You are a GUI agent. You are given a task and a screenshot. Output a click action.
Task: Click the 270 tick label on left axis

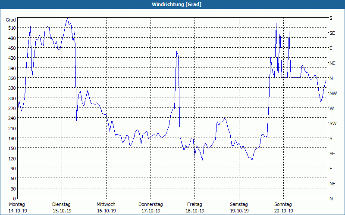click(11, 108)
